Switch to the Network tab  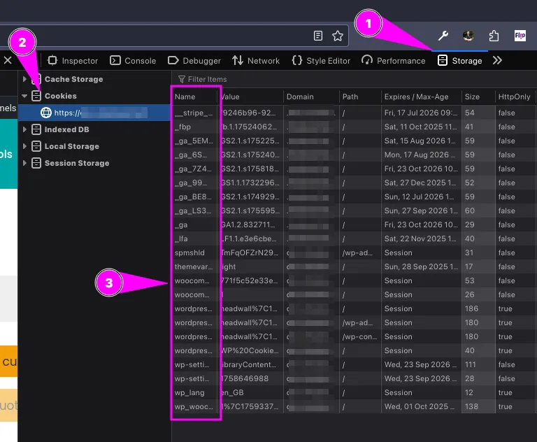pos(256,61)
